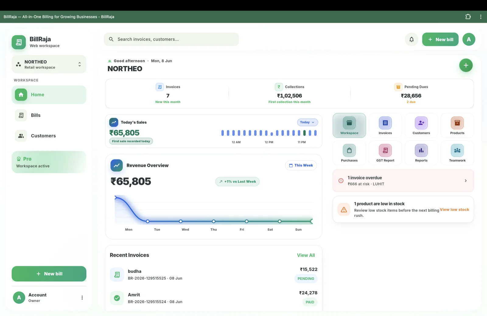Screen dimensions: 487x316
Task: Open the Invoices quick tile
Action: pyautogui.click(x=385, y=125)
